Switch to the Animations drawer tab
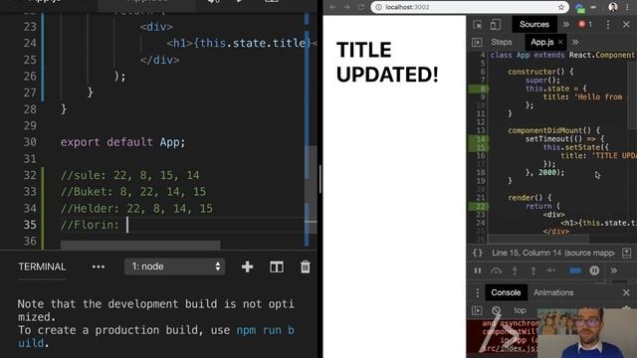The height and width of the screenshot is (358, 637). 553,292
